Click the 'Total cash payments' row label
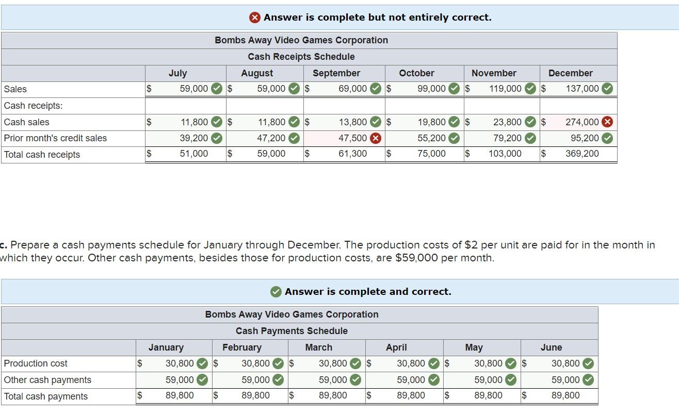 (46, 396)
